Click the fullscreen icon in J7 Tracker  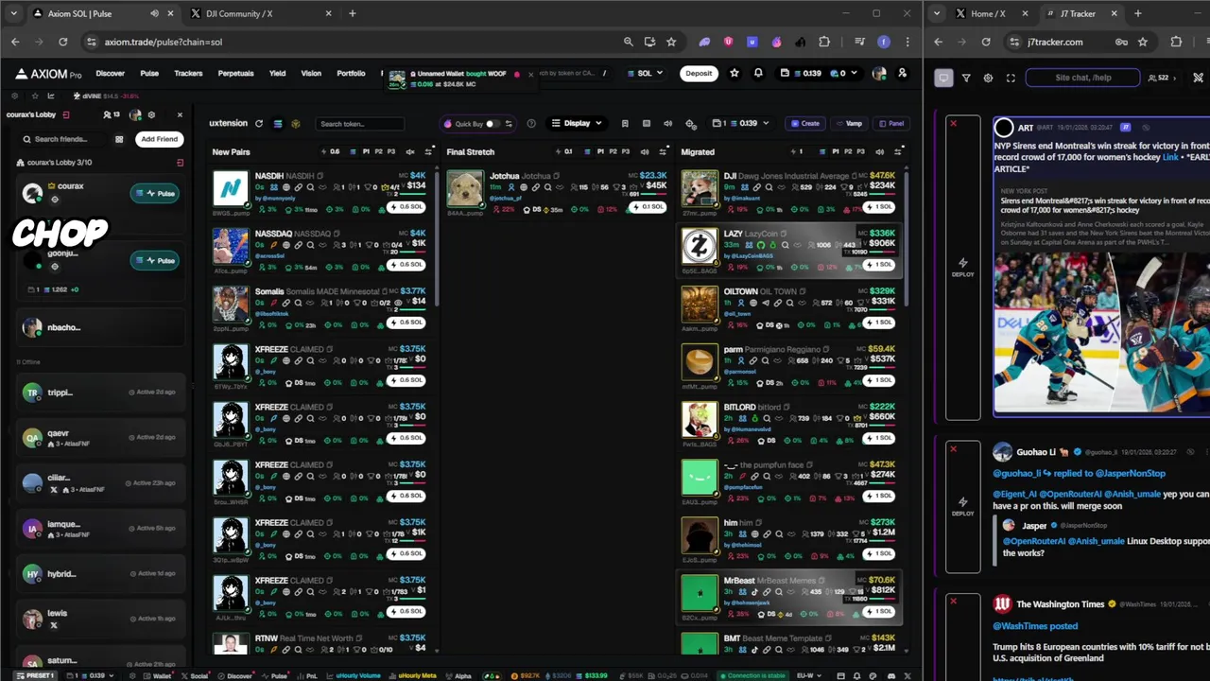click(x=1011, y=78)
